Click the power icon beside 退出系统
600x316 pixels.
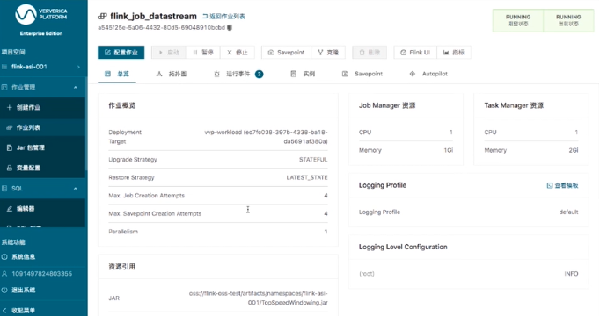[4, 290]
